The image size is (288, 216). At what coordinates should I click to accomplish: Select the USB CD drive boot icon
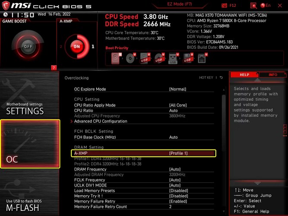click(159, 58)
